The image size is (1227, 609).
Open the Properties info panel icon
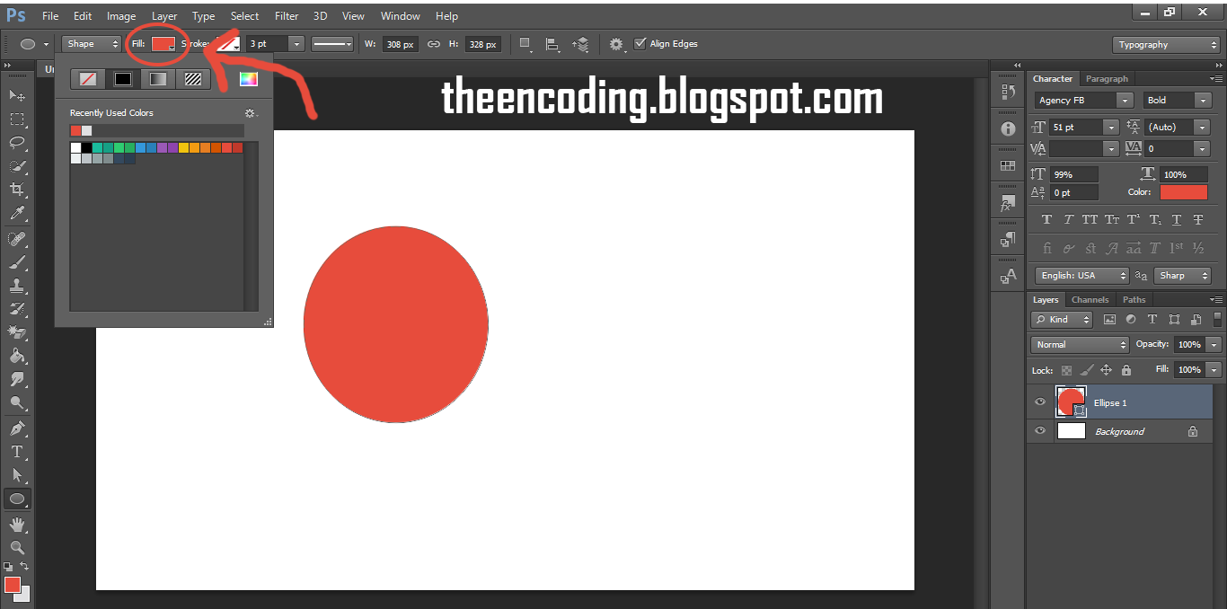click(1008, 128)
